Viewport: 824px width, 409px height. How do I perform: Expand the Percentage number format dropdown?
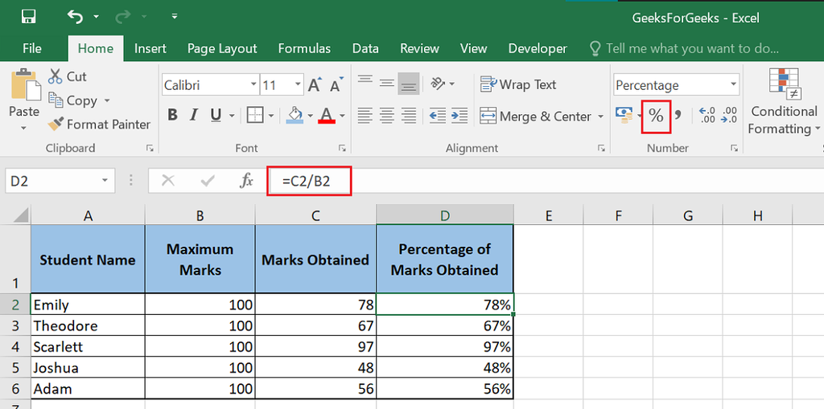click(x=732, y=85)
